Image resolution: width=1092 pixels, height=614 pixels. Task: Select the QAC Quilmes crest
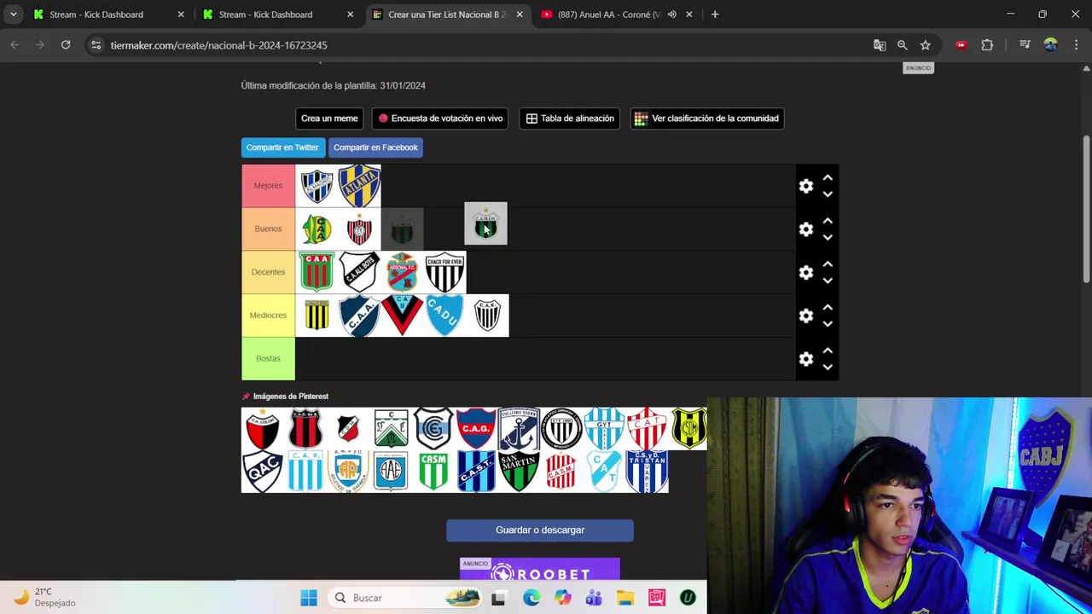(x=263, y=472)
